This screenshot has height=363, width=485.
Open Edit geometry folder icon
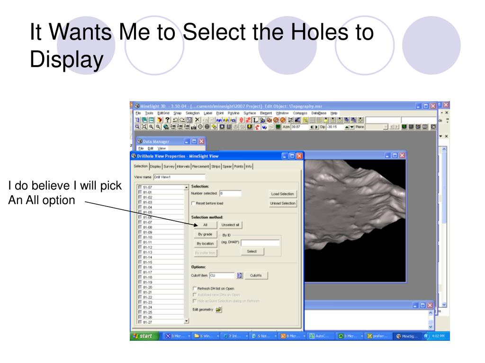point(219,310)
